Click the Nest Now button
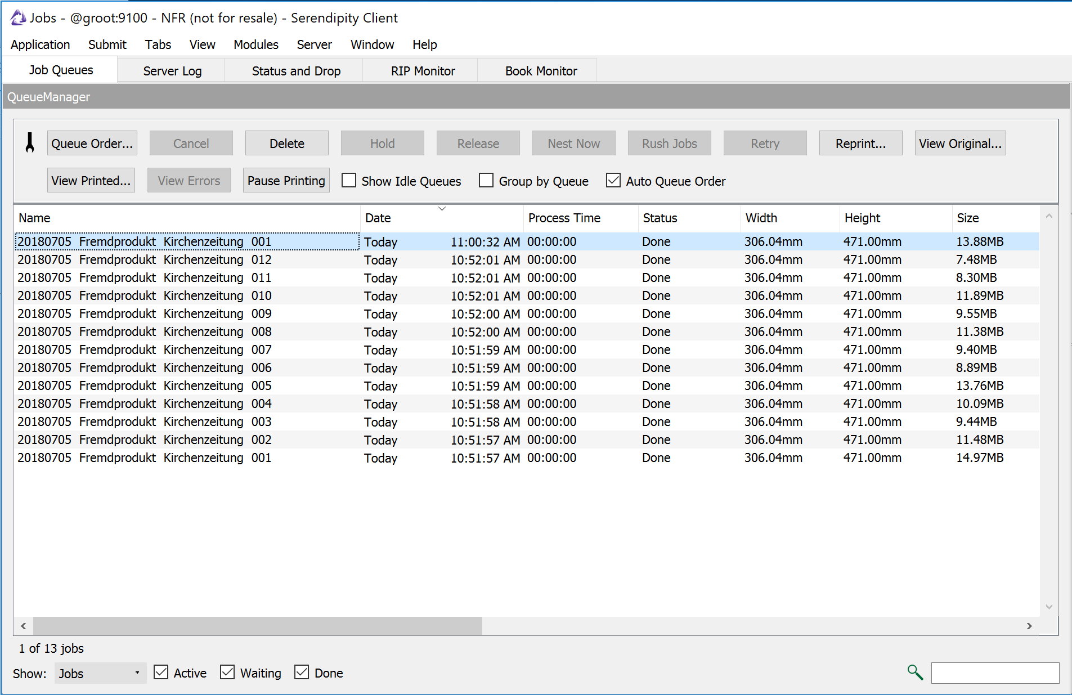The height and width of the screenshot is (695, 1072). pos(574,144)
